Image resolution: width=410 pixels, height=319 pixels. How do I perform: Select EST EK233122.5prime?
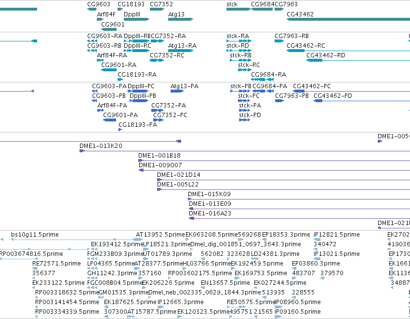58,283
